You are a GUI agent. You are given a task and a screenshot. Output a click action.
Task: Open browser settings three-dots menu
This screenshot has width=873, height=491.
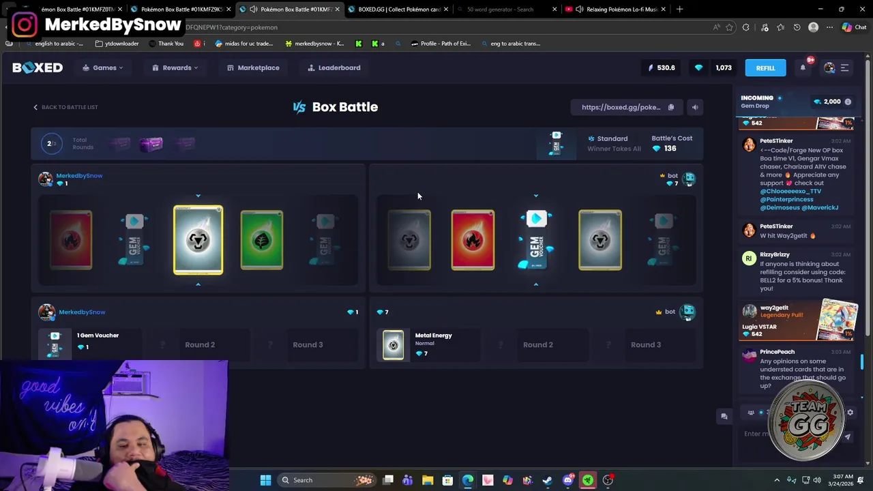(x=829, y=27)
